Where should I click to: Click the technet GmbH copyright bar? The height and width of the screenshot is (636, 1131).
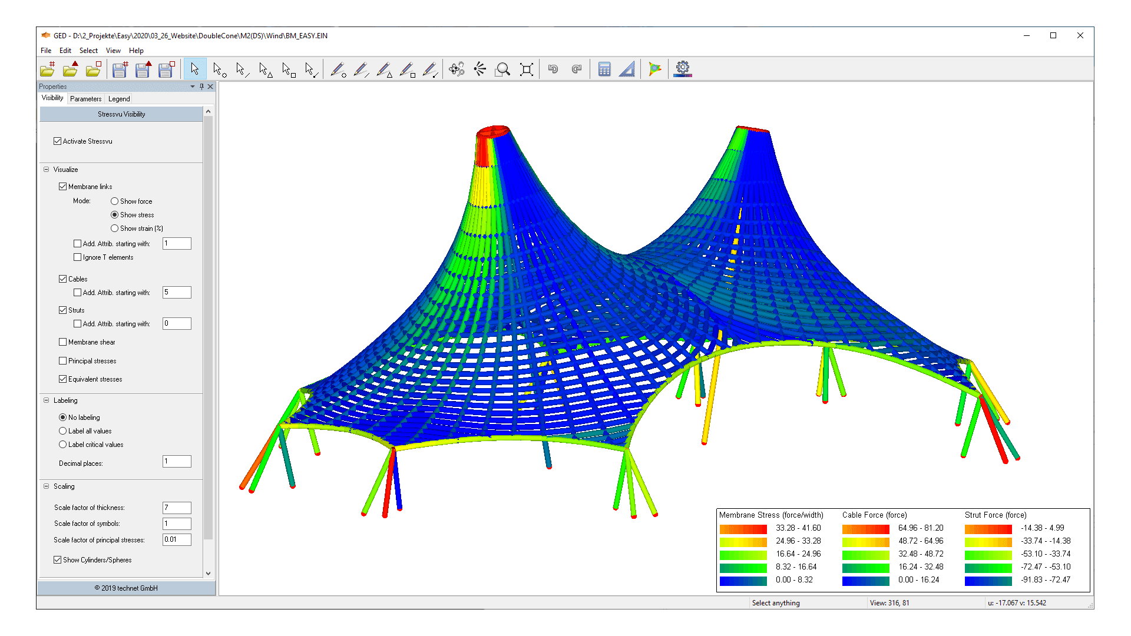125,588
